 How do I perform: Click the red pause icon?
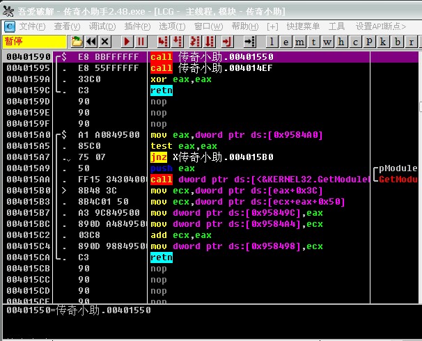pyautogui.click(x=141, y=42)
